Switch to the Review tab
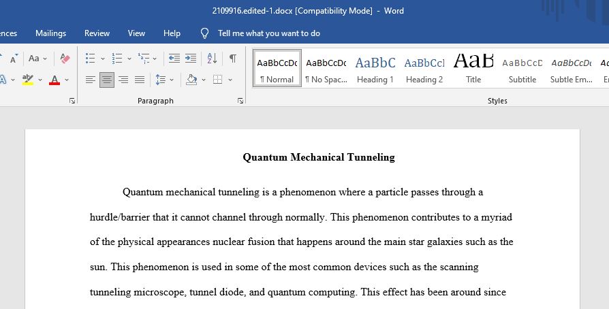This screenshot has width=609, height=309. click(97, 33)
